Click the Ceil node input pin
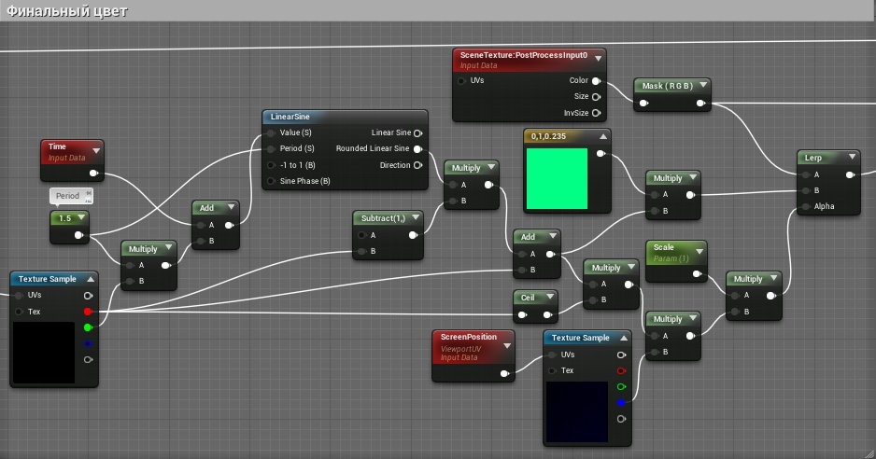 (522, 315)
